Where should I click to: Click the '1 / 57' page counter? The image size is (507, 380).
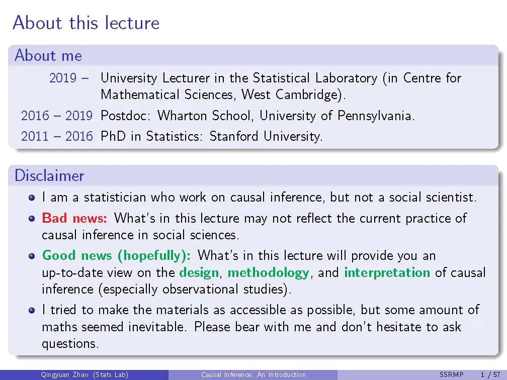point(489,374)
